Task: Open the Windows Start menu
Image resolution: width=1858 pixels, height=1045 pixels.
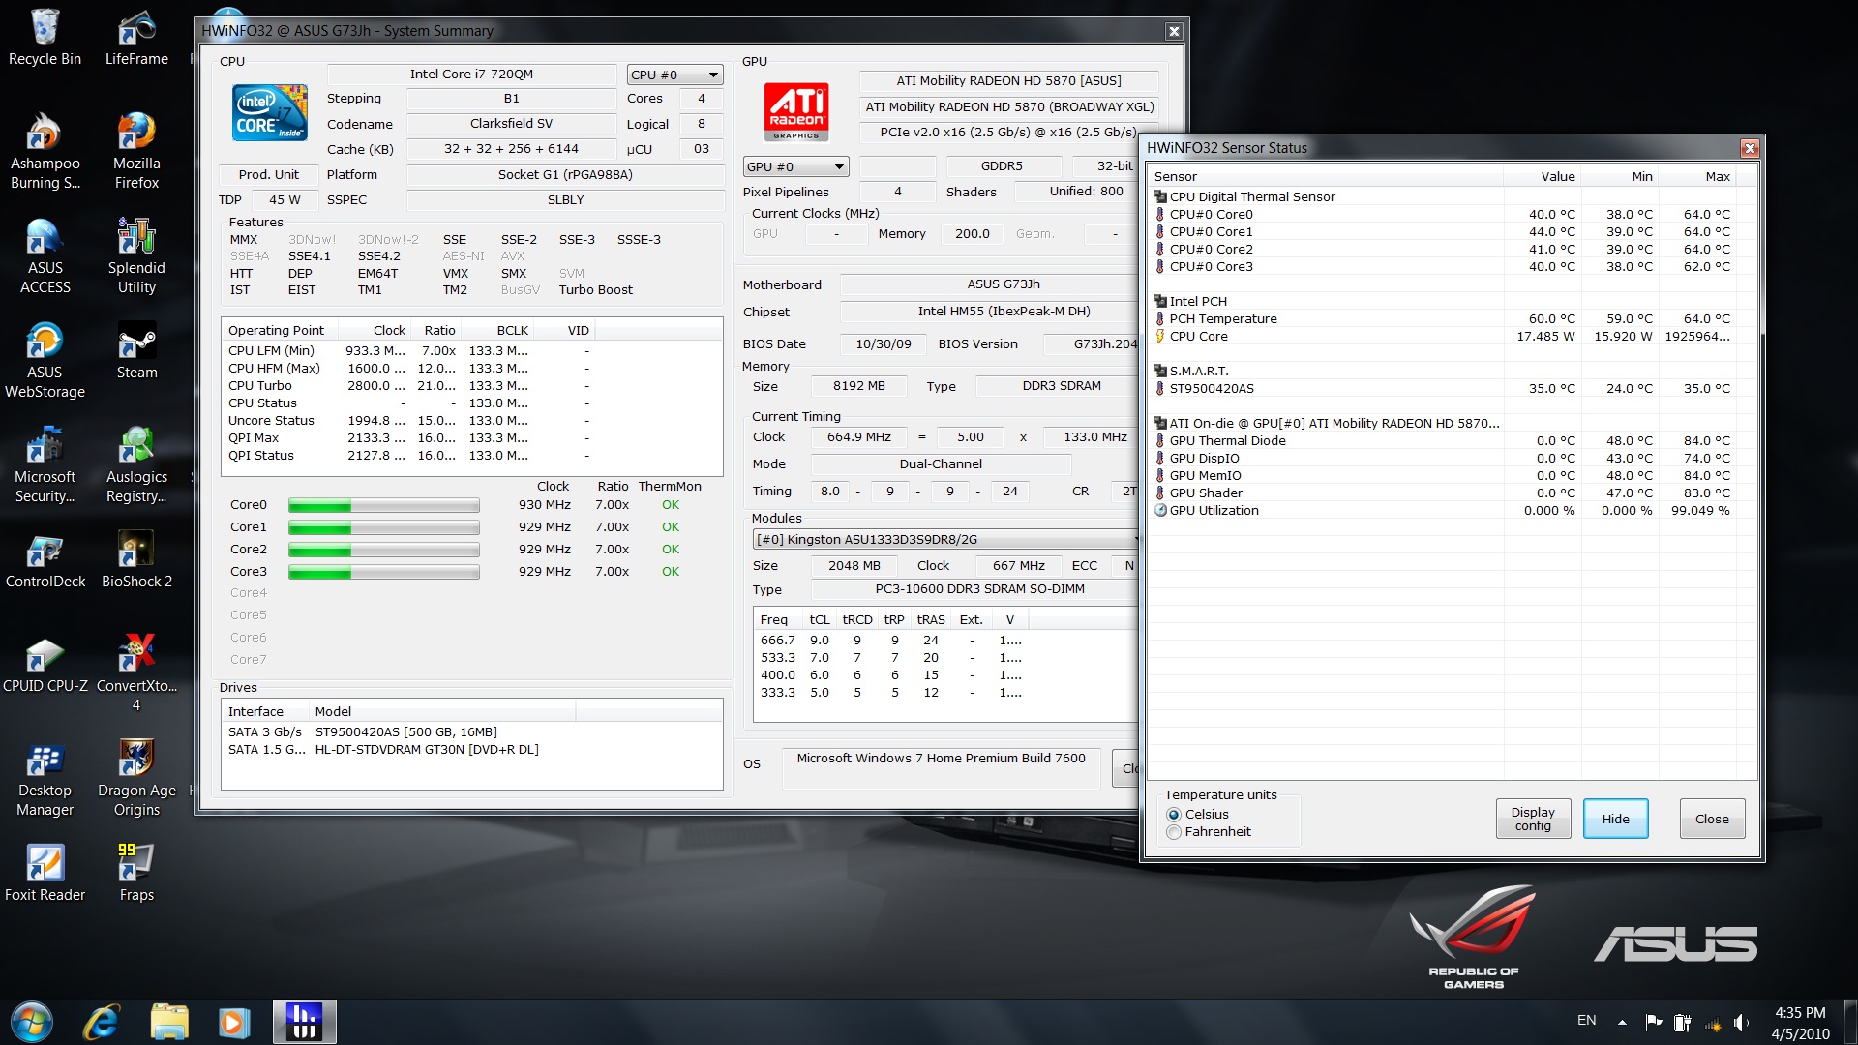Action: coord(32,1022)
